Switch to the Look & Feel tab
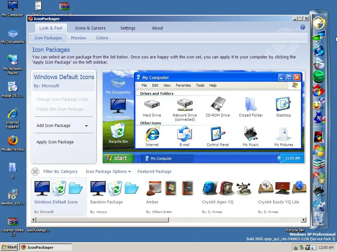The image size is (337, 252). click(x=51, y=28)
